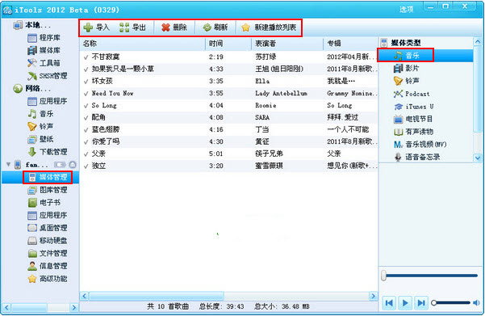Uncheck the song 坏女孩
Viewport: 485px width, 316px height.
point(86,81)
